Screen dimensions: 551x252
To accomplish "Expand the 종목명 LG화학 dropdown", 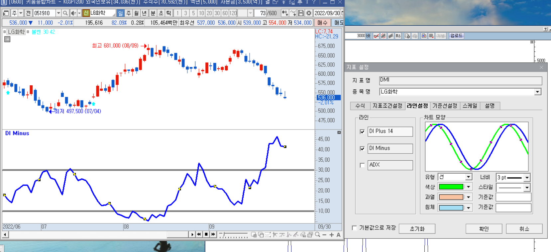I will point(537,92).
